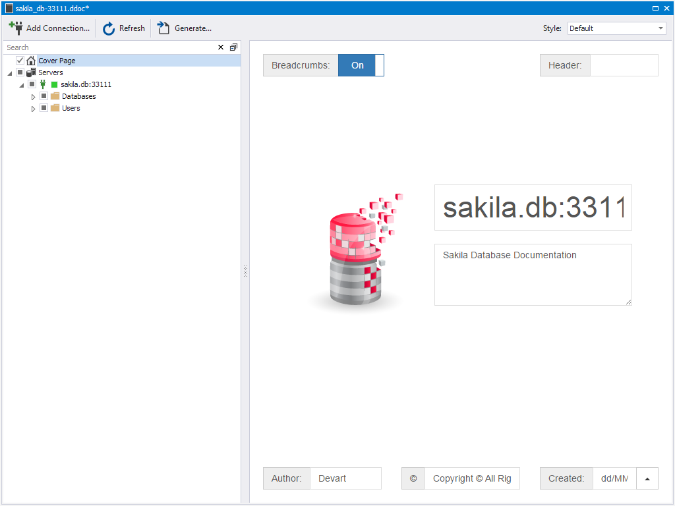
Task: Toggle the sakila.db:33111 checkbox
Action: pyautogui.click(x=32, y=84)
